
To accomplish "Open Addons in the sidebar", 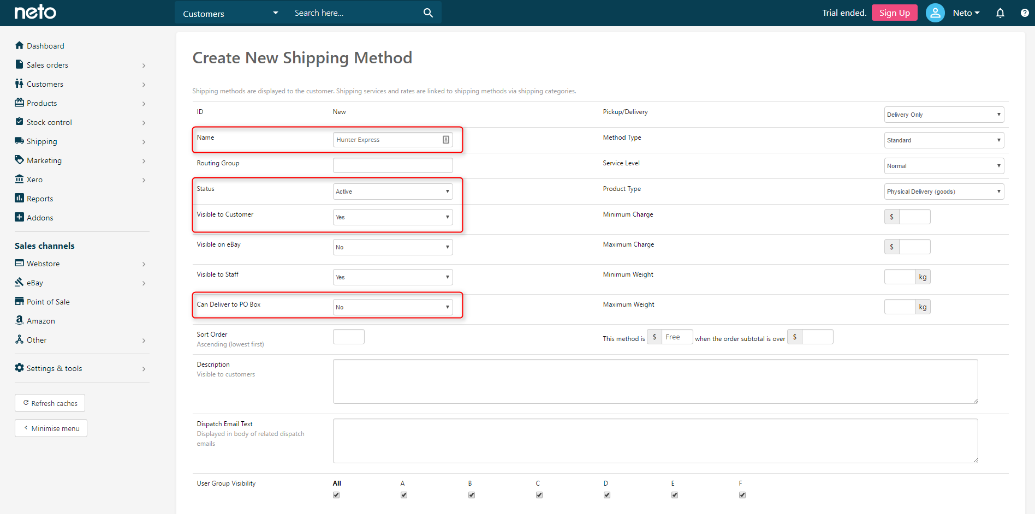I will [40, 218].
